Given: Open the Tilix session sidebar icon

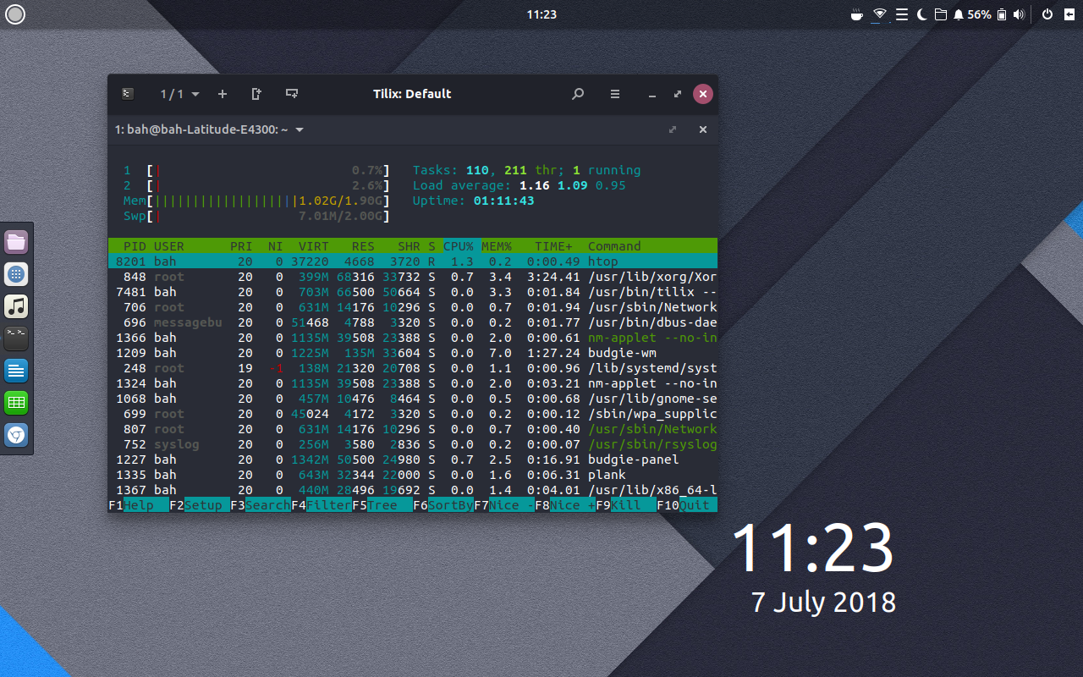Looking at the screenshot, I should 127,94.
